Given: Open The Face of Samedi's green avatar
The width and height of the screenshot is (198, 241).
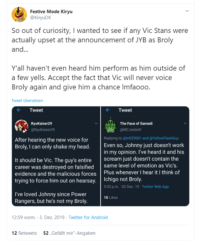Looking at the screenshot, I should click(110, 126).
